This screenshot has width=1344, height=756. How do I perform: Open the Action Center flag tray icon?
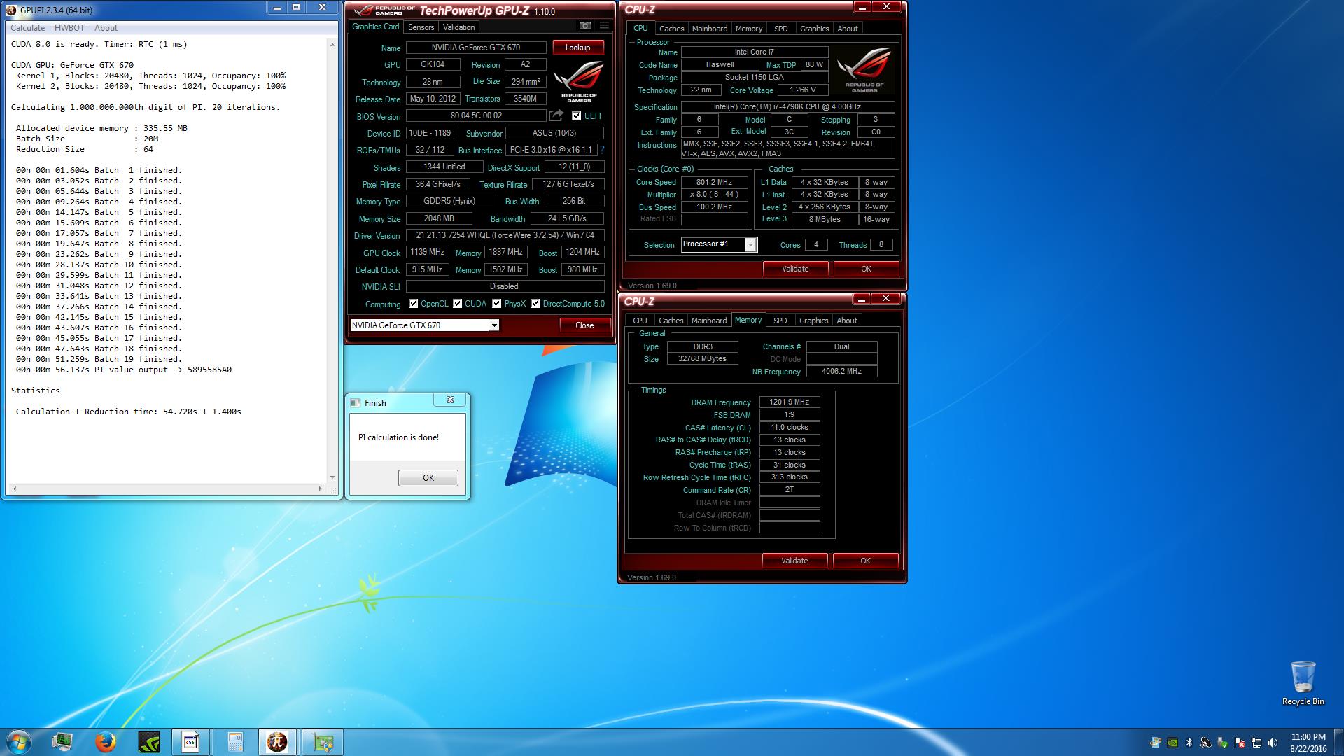1240,743
